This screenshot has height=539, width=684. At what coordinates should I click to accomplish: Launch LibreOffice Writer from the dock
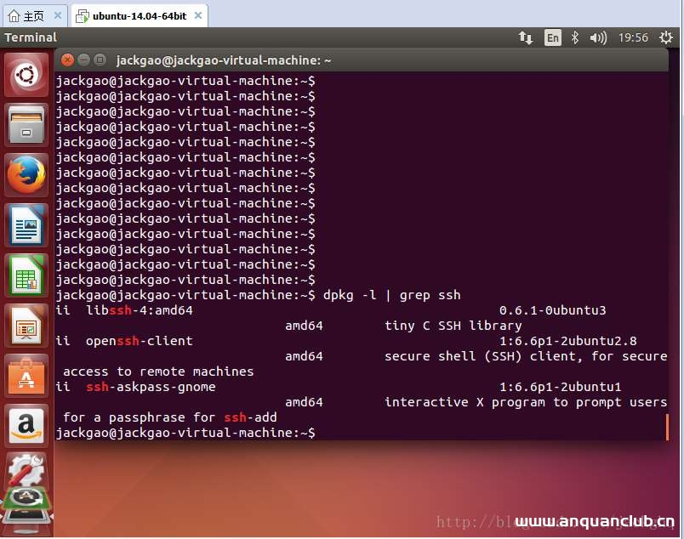coord(26,223)
